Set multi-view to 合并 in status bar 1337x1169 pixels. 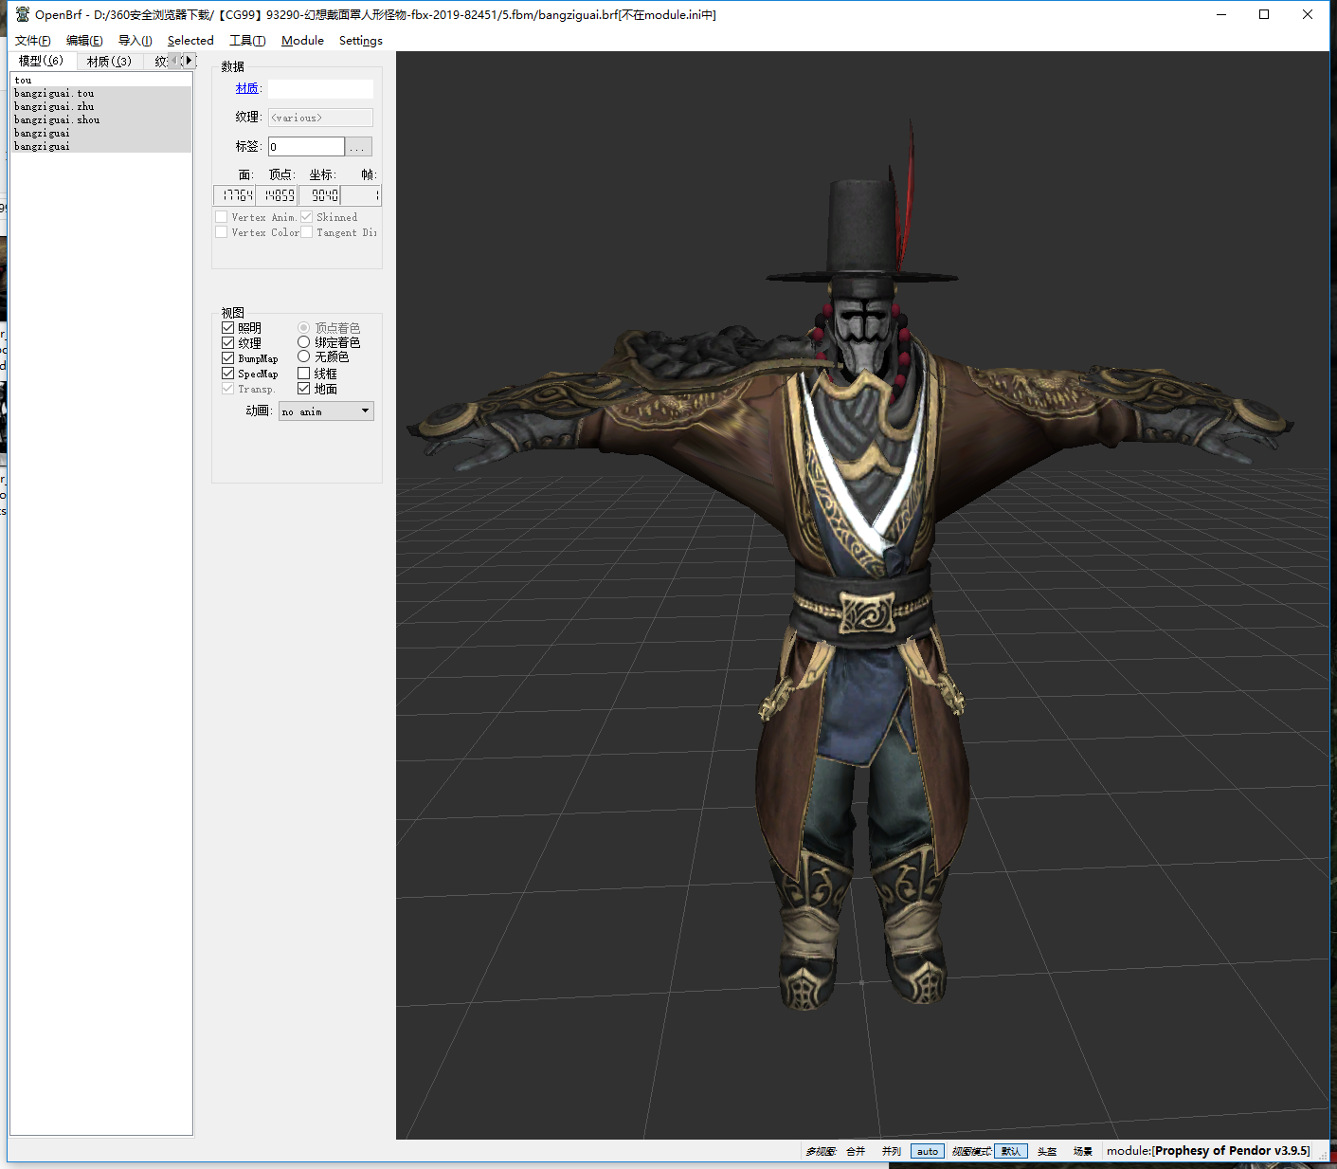856,1151
